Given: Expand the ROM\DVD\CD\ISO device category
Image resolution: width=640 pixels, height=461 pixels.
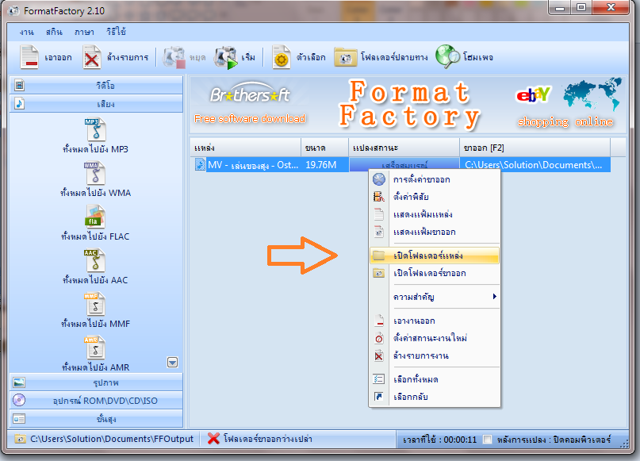Looking at the screenshot, I should 96,401.
